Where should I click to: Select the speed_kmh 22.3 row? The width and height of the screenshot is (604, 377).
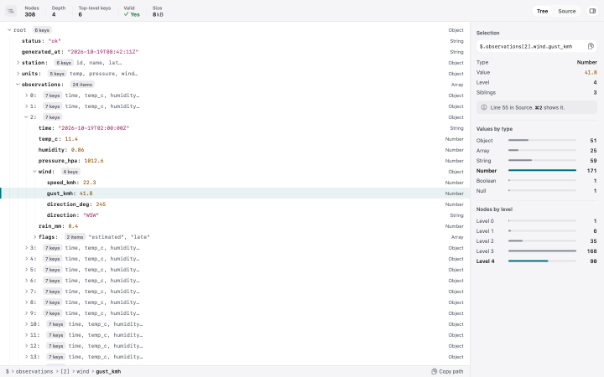235,183
